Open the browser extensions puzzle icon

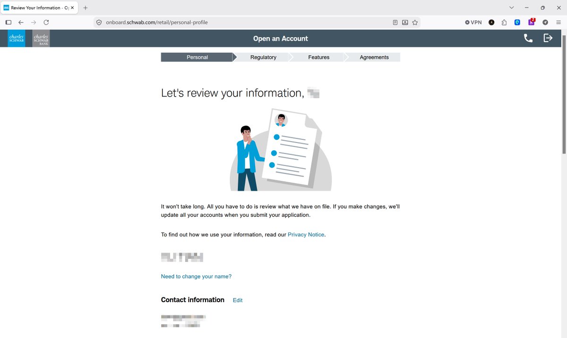(504, 22)
